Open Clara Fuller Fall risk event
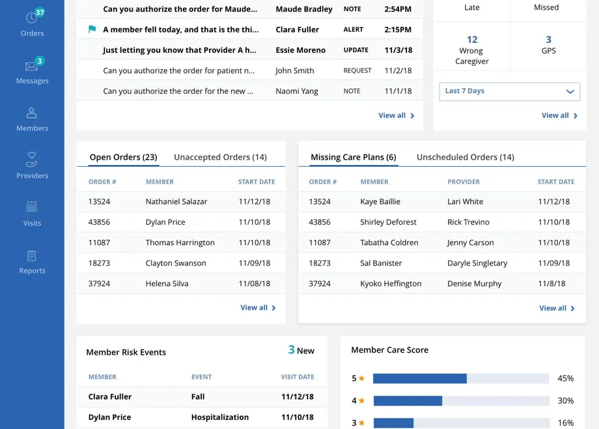Screen dimensions: 599x429 point(202,397)
